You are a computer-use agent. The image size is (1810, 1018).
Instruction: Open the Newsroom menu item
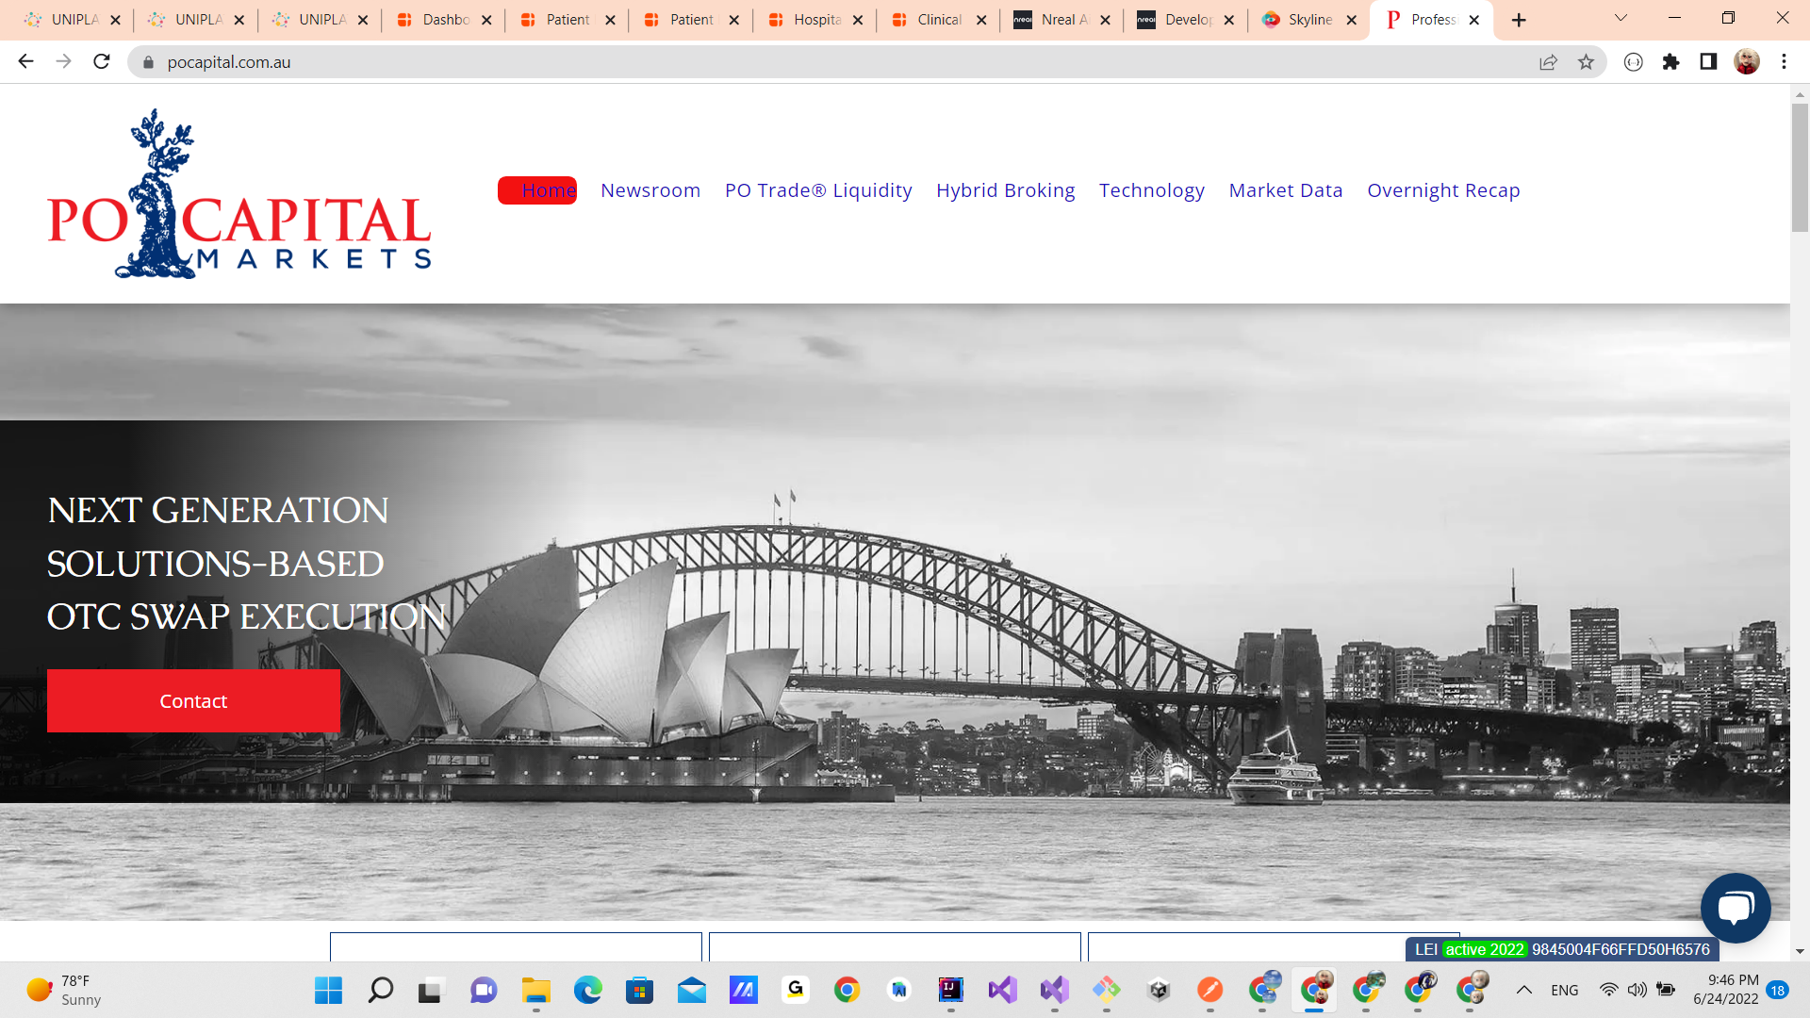[x=650, y=190]
